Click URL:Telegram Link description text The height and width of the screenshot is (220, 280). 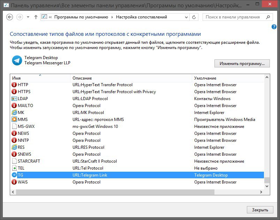90,175
